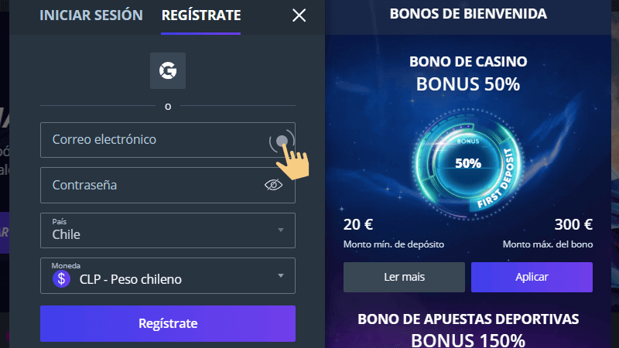Click the purple dollar currency icon

click(62, 279)
